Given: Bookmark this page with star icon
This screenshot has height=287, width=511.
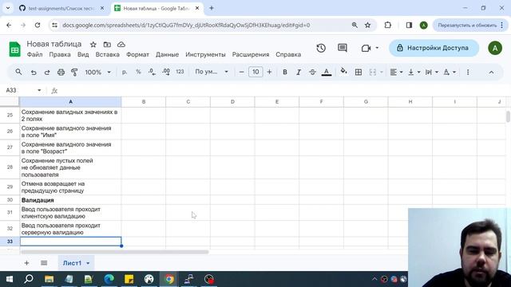Looking at the screenshot, I should coord(367,25).
